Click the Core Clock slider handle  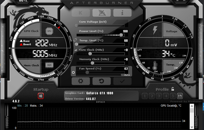[x=90, y=54]
